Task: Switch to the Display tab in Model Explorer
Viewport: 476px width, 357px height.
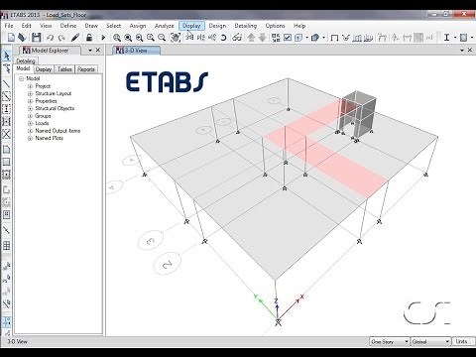Action: click(44, 69)
